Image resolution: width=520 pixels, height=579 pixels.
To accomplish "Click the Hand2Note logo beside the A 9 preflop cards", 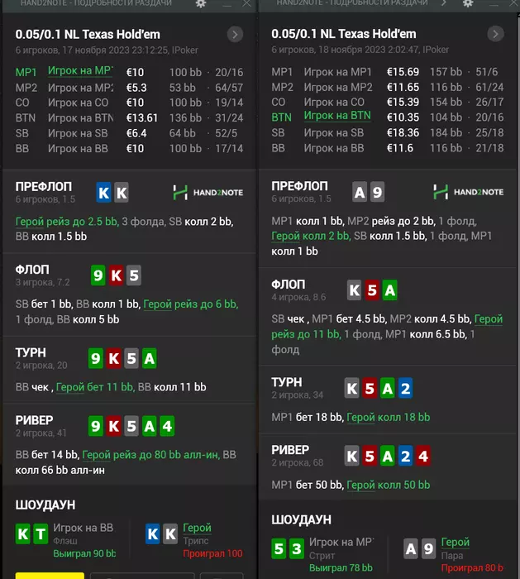I will tap(467, 192).
